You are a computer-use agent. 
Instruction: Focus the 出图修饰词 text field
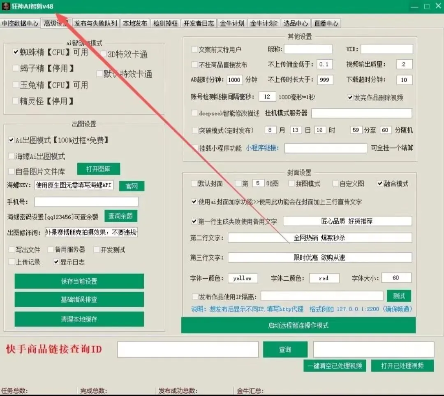[x=91, y=233]
